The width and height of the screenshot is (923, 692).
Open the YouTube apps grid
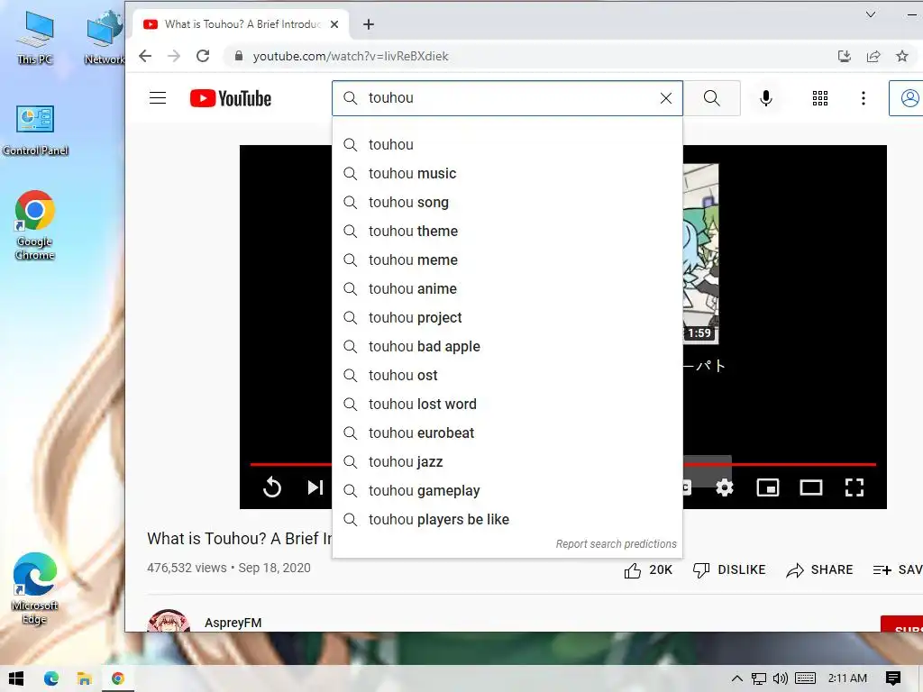click(x=820, y=98)
